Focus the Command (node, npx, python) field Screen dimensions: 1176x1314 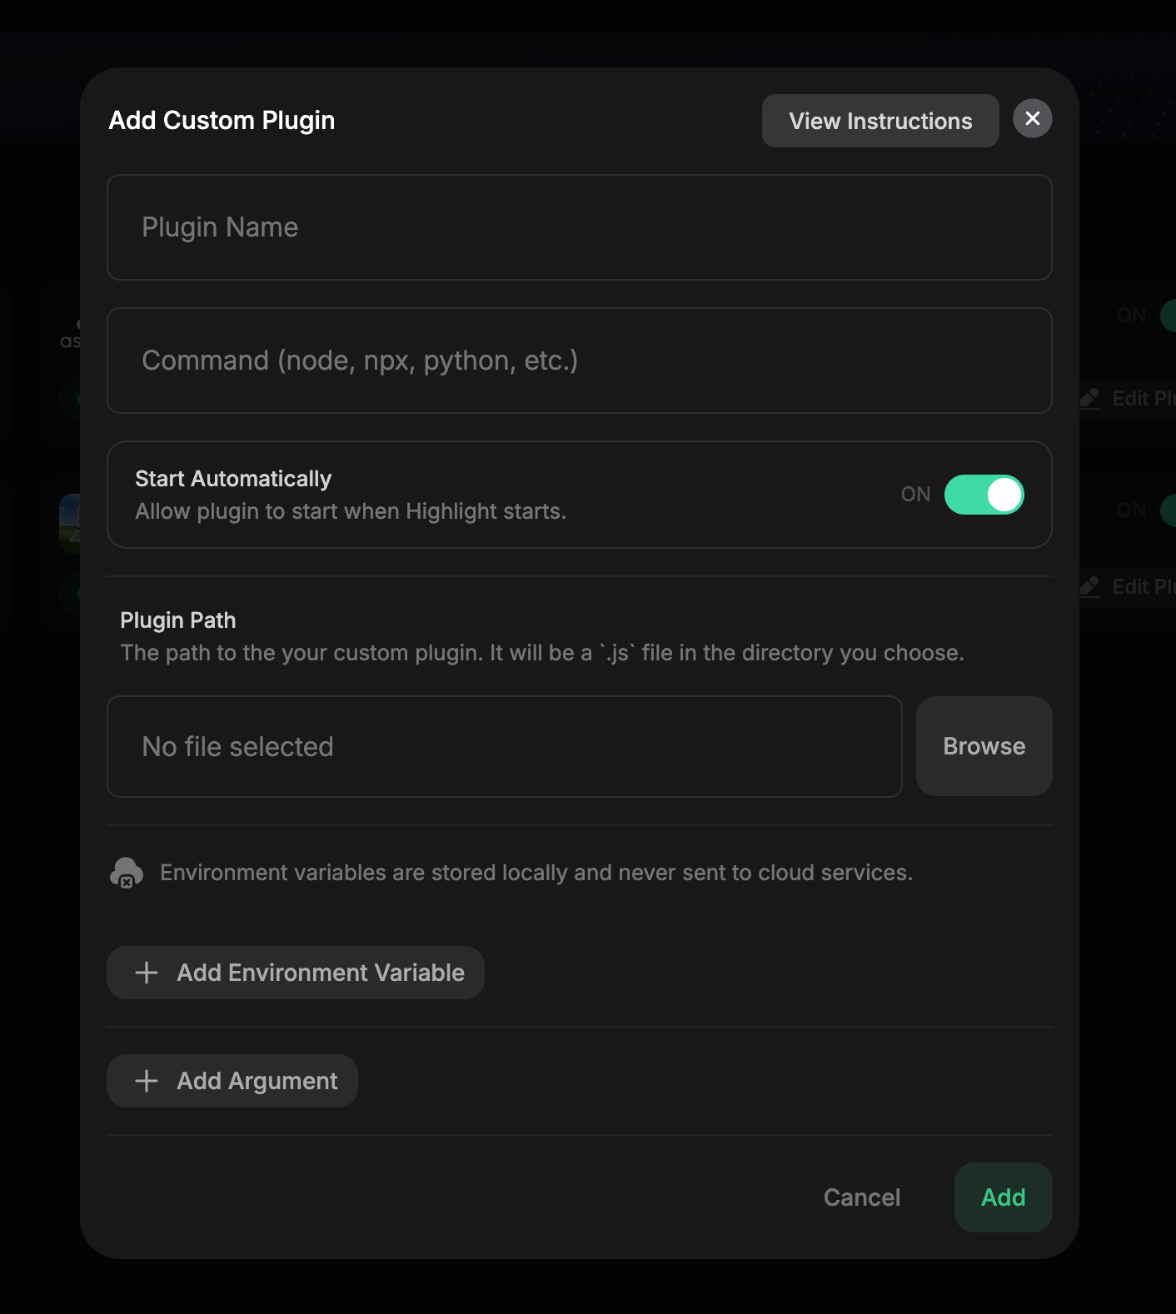tap(580, 361)
